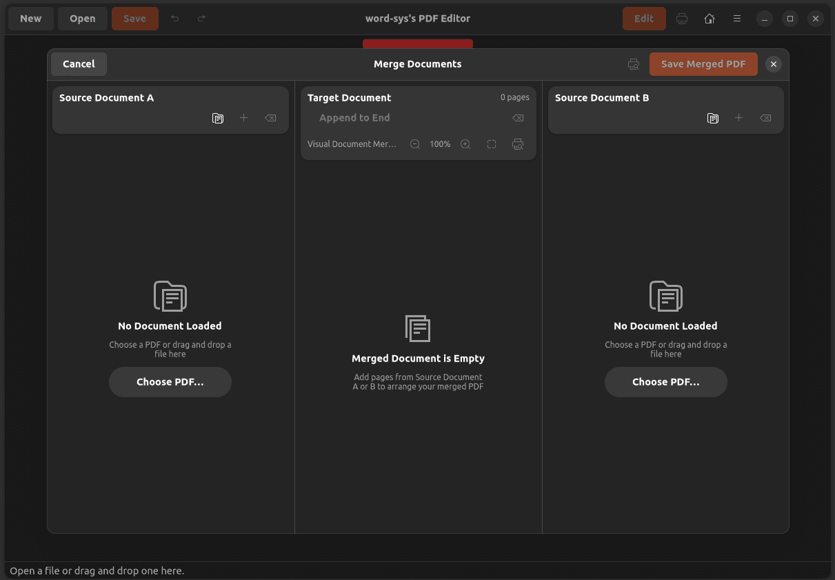Load a file using Source Document A's document icon
The width and height of the screenshot is (835, 580).
coord(218,118)
